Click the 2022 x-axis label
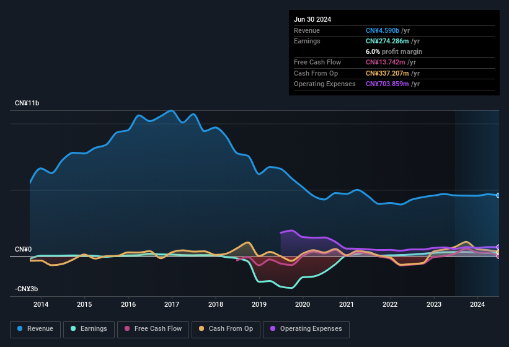Viewport: 509px width, 347px height. (390, 304)
